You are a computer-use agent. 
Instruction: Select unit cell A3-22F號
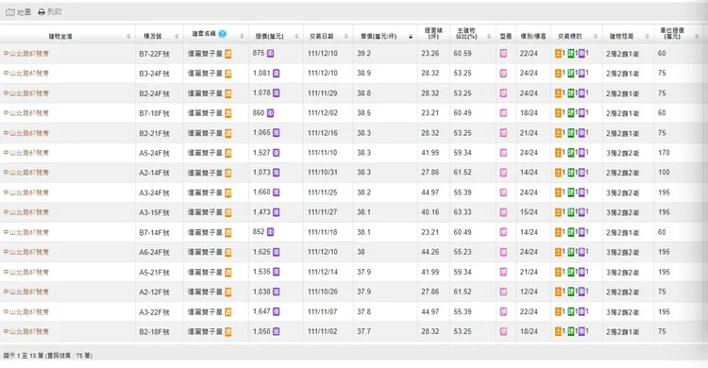pyautogui.click(x=154, y=312)
